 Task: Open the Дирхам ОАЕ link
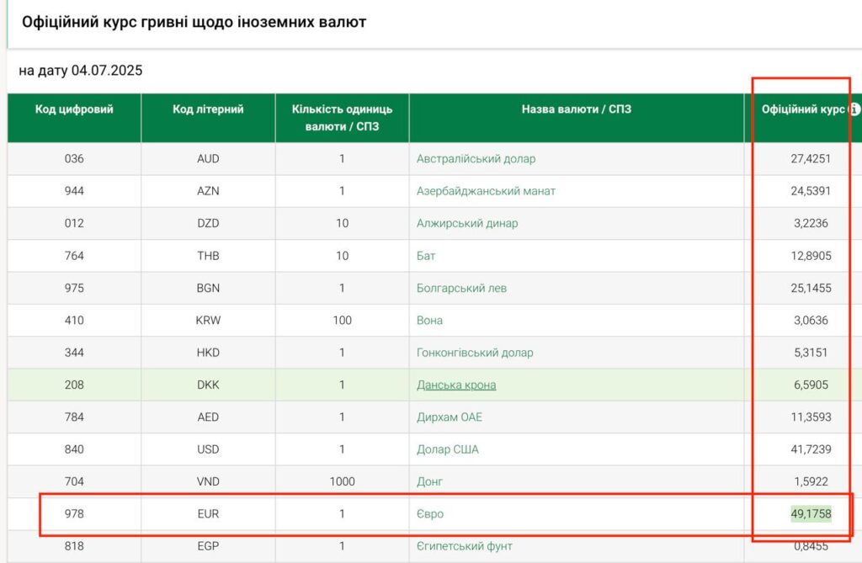click(450, 417)
